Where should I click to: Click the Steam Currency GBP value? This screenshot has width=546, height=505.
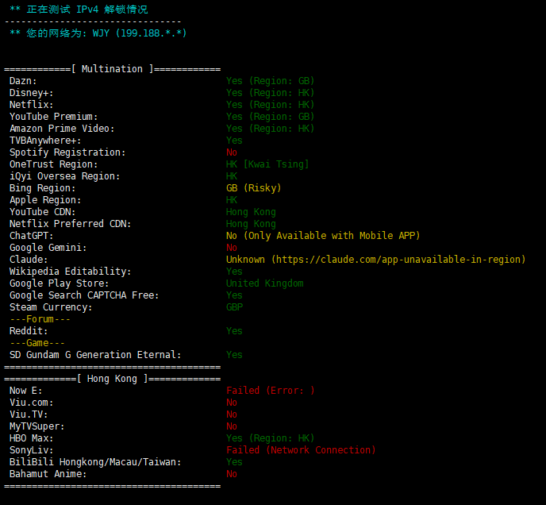click(x=235, y=307)
